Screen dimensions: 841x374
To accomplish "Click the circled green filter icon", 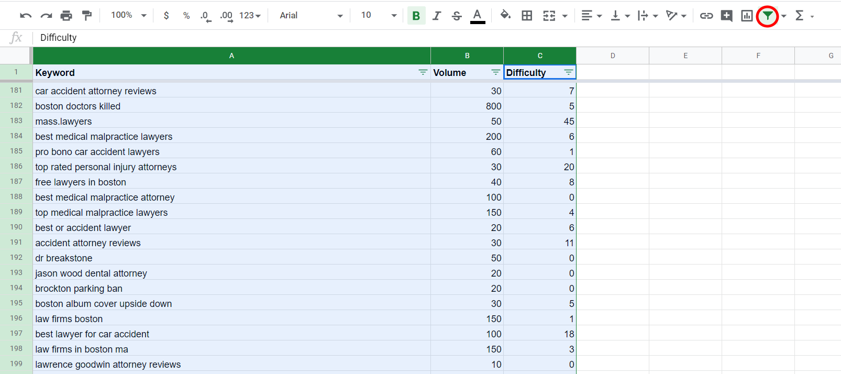I will pos(767,16).
